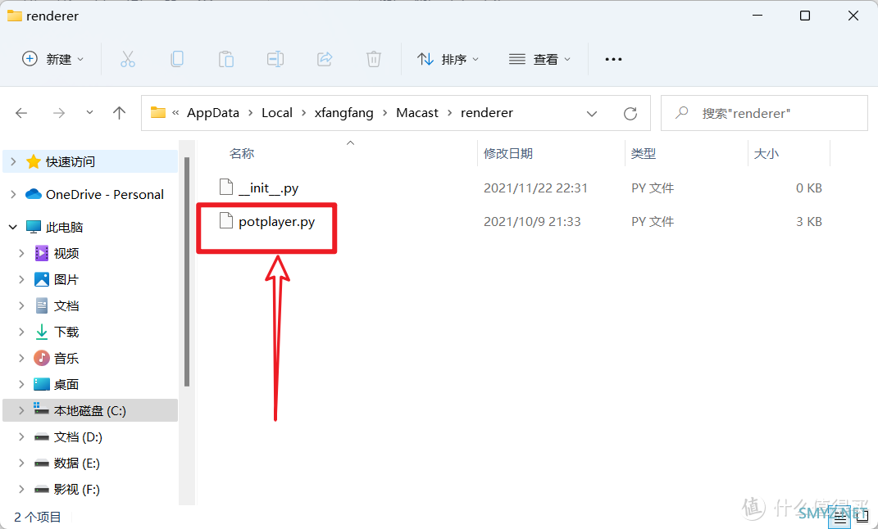
Task: Sort by 大小 column header
Action: 766,153
